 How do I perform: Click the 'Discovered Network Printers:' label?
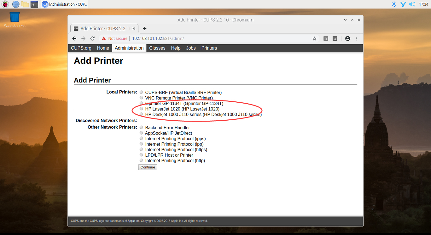pyautogui.click(x=106, y=120)
